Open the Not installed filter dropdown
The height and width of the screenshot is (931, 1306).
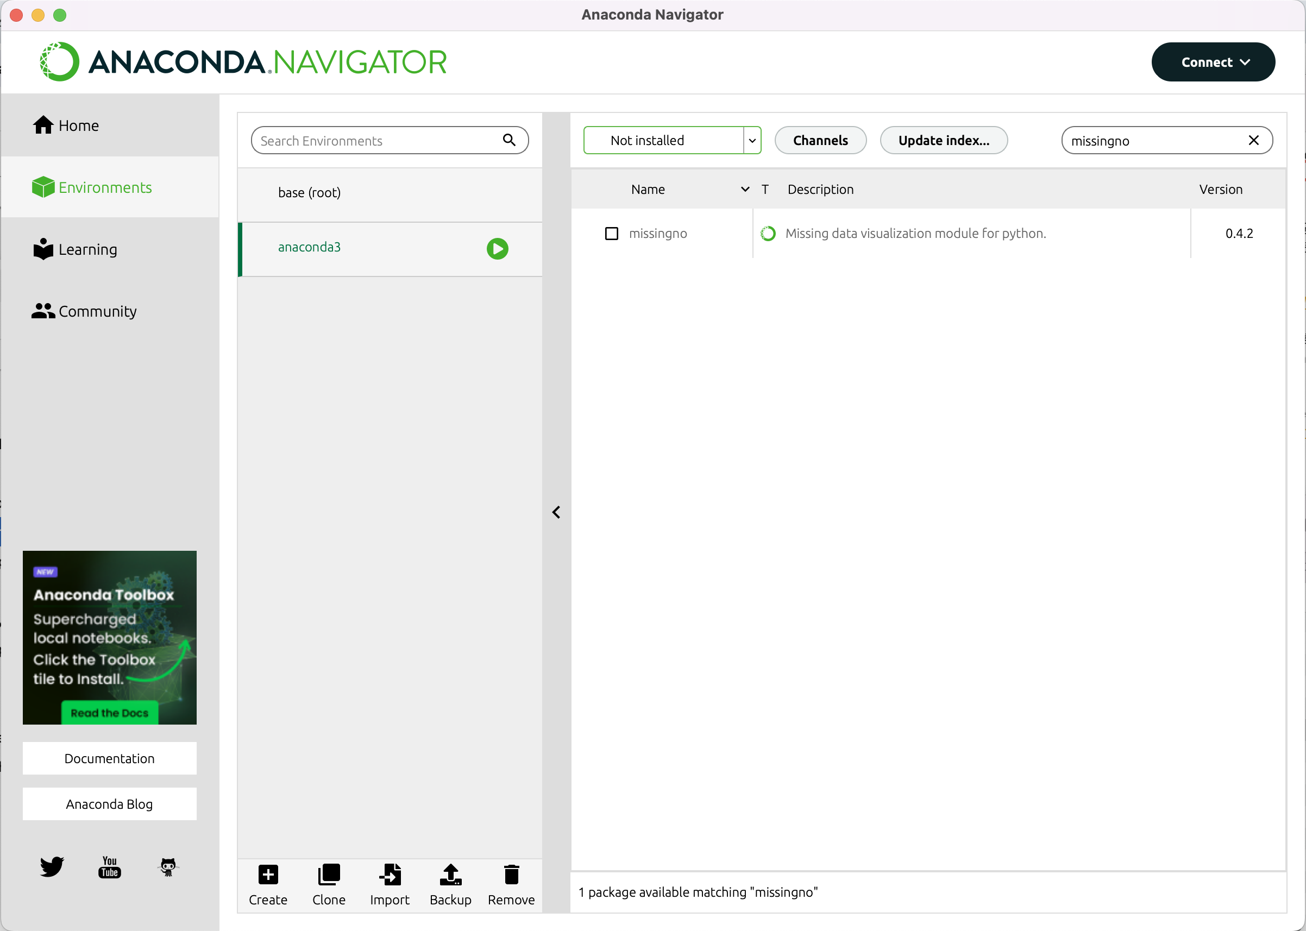pos(752,141)
